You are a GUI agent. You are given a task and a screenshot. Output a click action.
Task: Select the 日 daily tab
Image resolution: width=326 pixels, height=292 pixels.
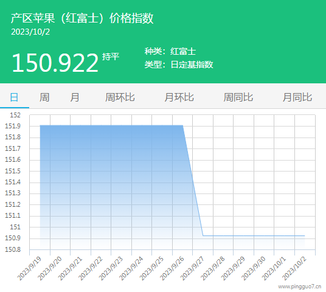pos(14,97)
